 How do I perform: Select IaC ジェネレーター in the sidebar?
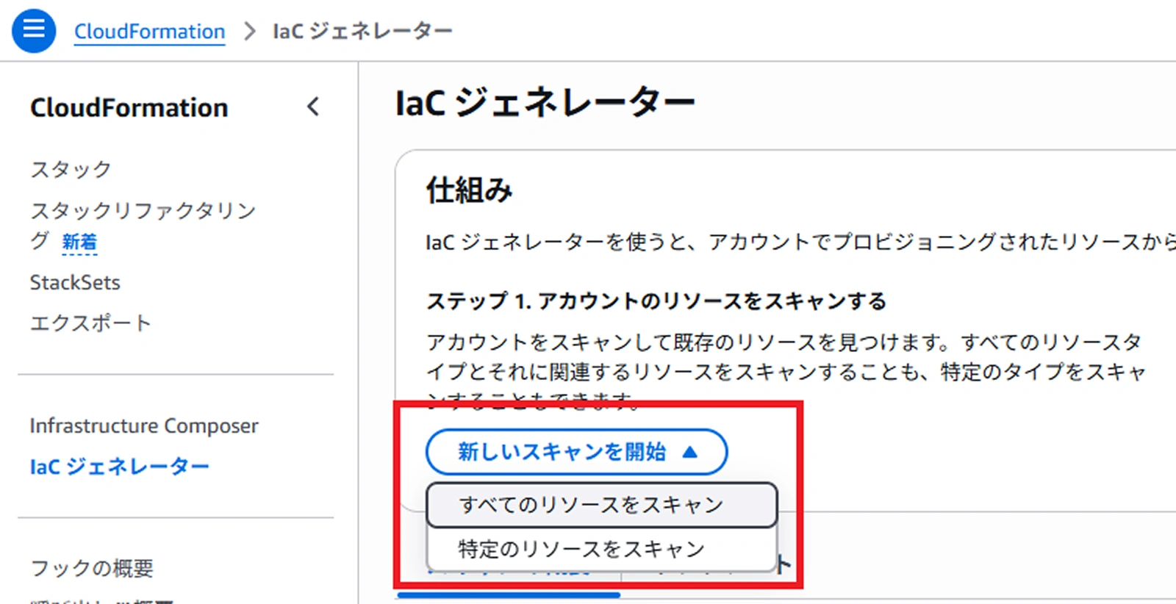point(120,467)
